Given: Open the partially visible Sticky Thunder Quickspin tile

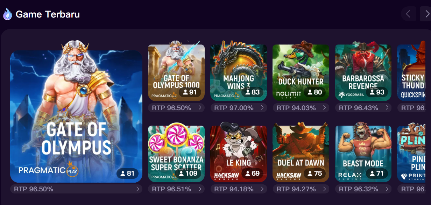Looking at the screenshot, I should click(414, 73).
